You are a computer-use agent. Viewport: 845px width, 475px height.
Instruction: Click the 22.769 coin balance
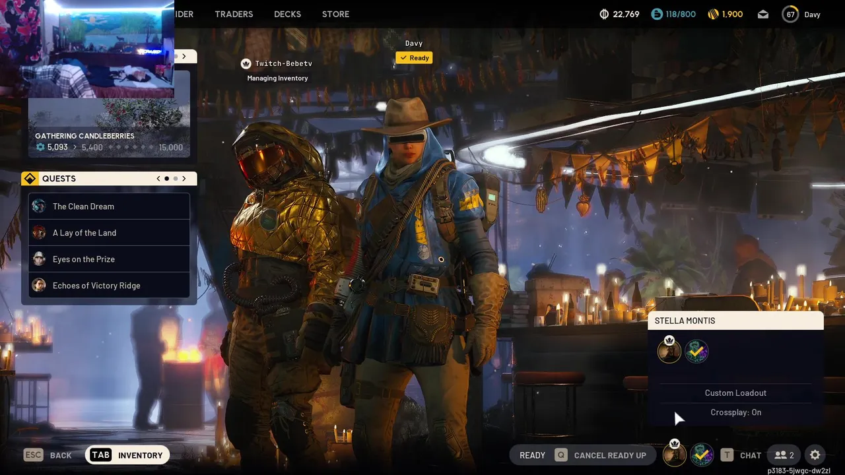pyautogui.click(x=626, y=14)
